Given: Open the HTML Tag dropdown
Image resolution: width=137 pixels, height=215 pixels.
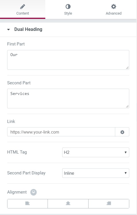Looking at the screenshot, I should click(96, 152).
